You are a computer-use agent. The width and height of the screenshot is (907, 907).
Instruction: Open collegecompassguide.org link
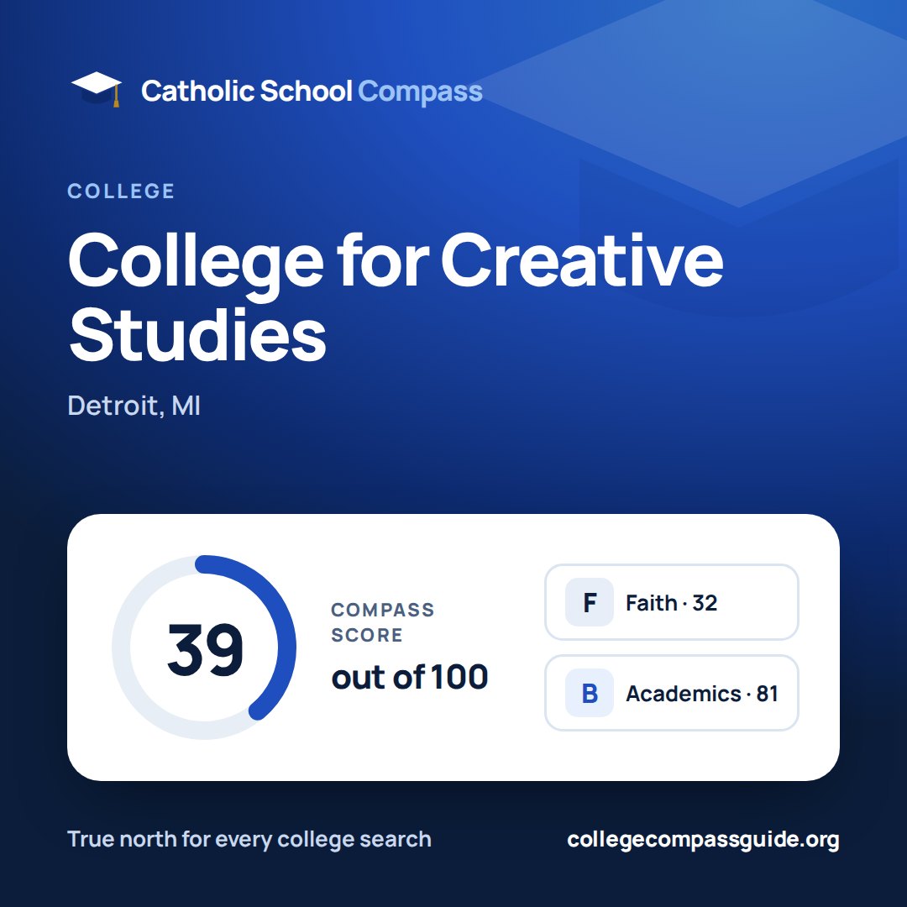pos(703,839)
